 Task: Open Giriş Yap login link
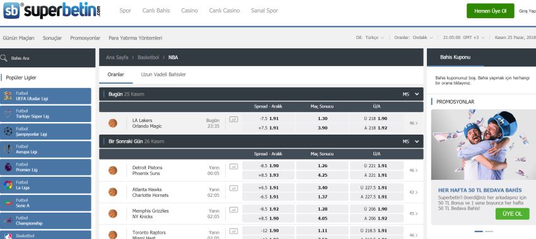(527, 11)
